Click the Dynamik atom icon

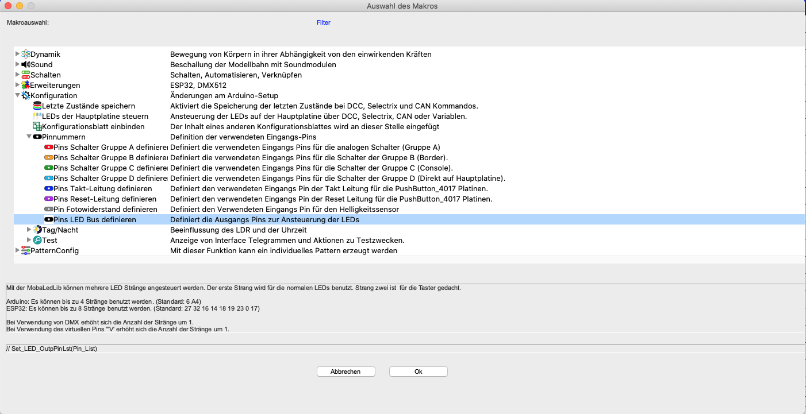pyautogui.click(x=26, y=54)
